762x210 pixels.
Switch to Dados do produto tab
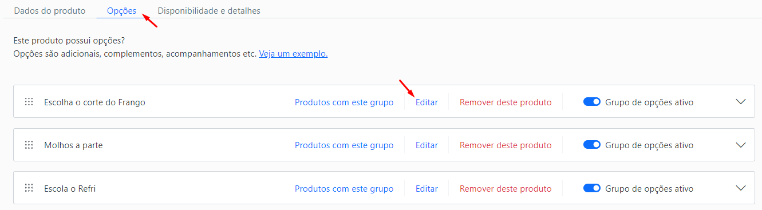50,10
